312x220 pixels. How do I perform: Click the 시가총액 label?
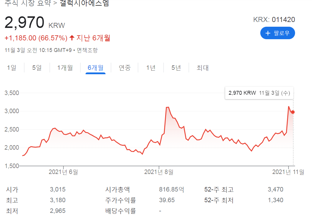(117, 189)
